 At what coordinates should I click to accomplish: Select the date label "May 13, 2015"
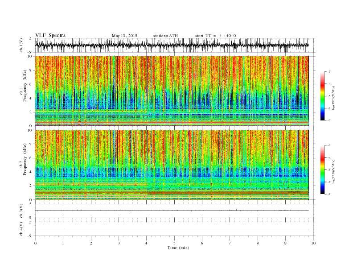124,36
